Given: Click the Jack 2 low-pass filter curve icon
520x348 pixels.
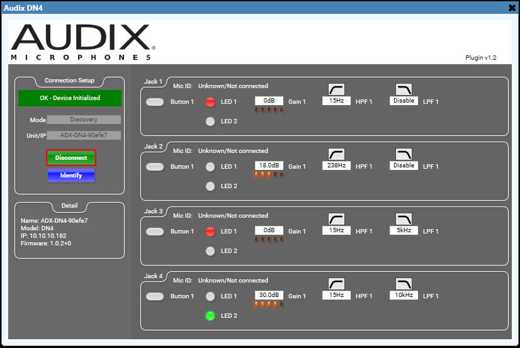Looking at the screenshot, I should (404, 154).
